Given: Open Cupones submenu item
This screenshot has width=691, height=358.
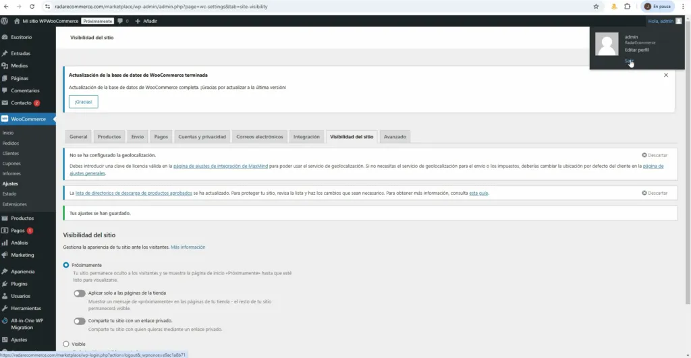Looking at the screenshot, I should (x=11, y=163).
